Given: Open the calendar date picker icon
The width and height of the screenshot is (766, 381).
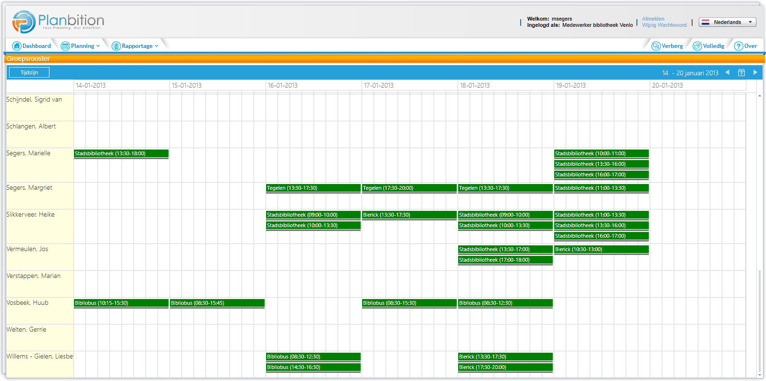Looking at the screenshot, I should point(742,72).
